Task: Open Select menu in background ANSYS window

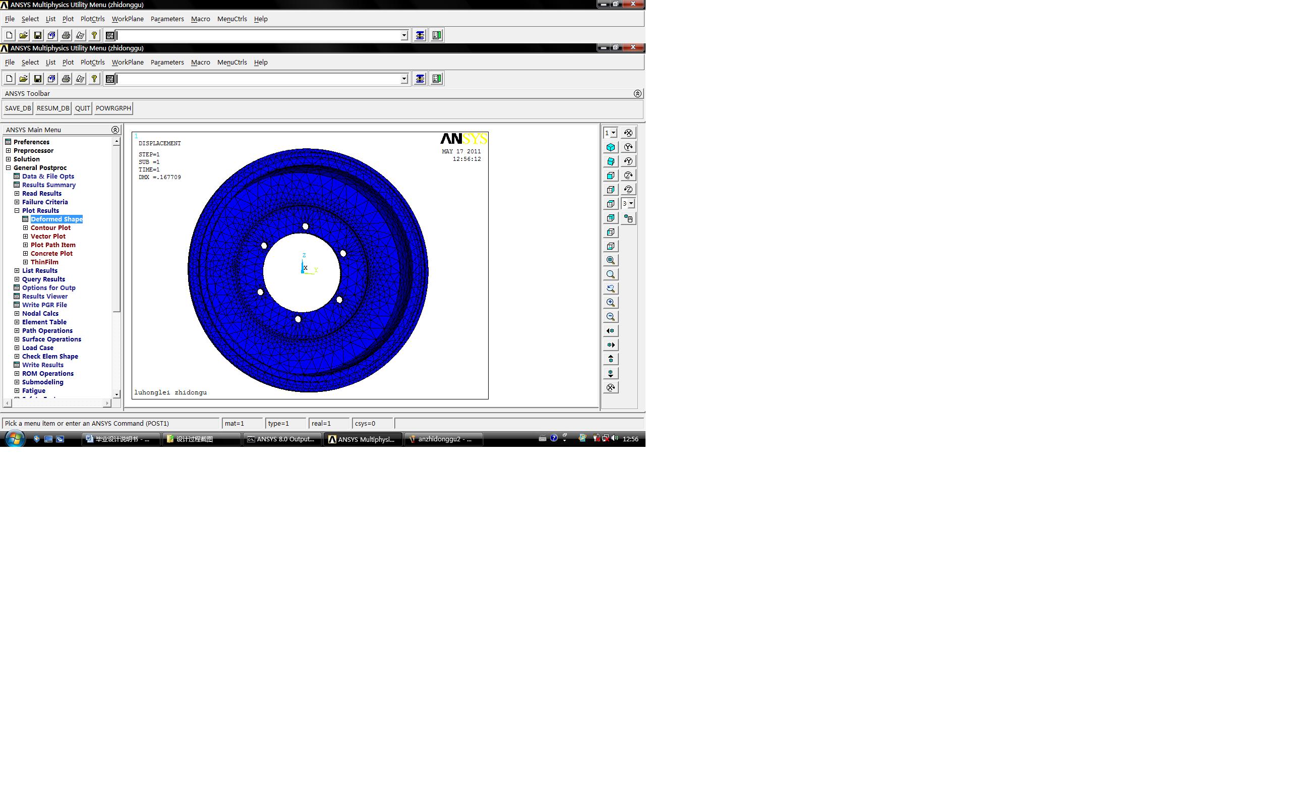Action: pos(30,19)
